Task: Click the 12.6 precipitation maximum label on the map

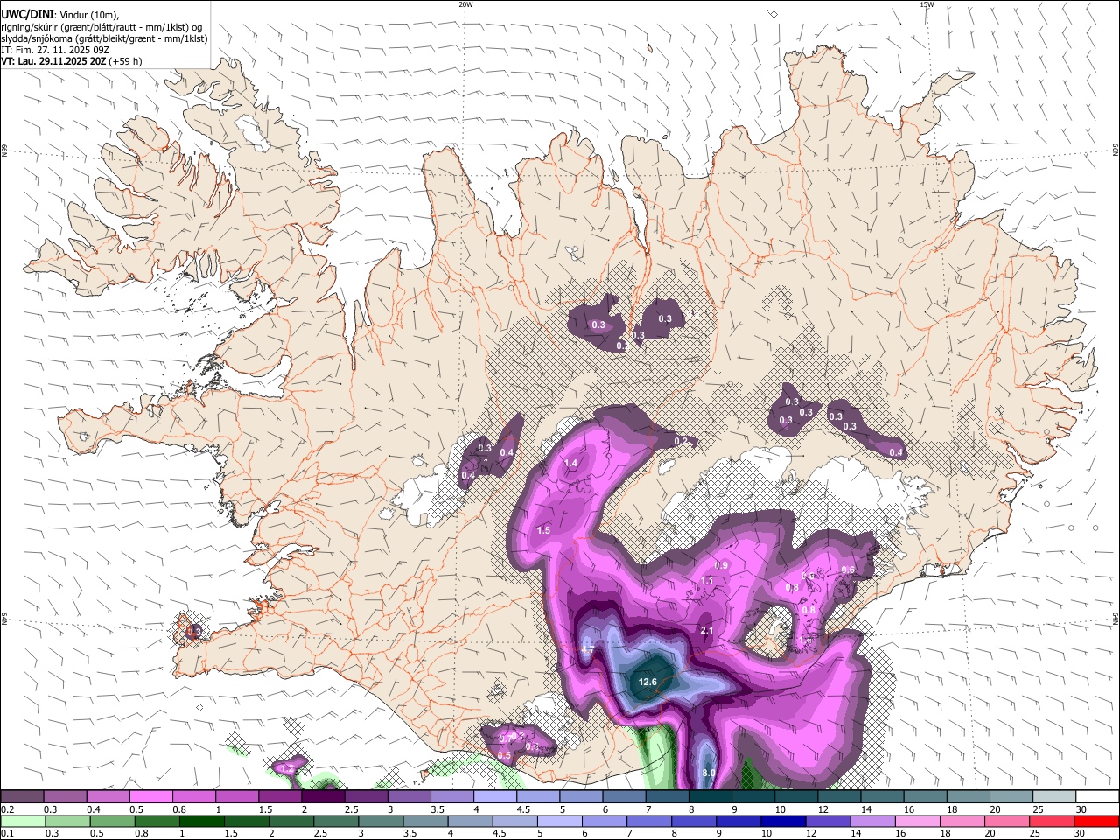Action: point(647,682)
